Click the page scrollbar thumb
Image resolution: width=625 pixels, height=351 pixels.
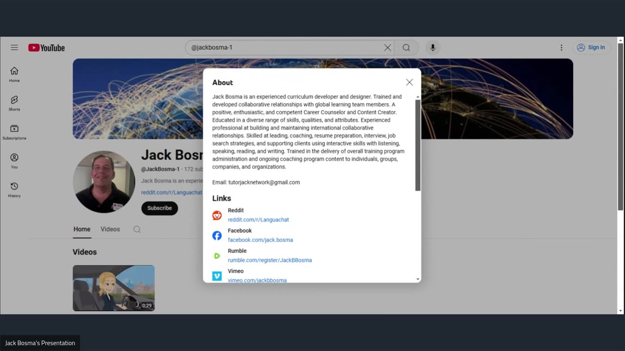(x=621, y=127)
